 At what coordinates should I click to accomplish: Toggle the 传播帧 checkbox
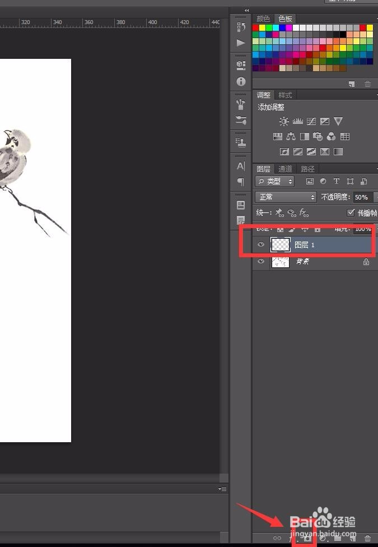click(x=351, y=212)
